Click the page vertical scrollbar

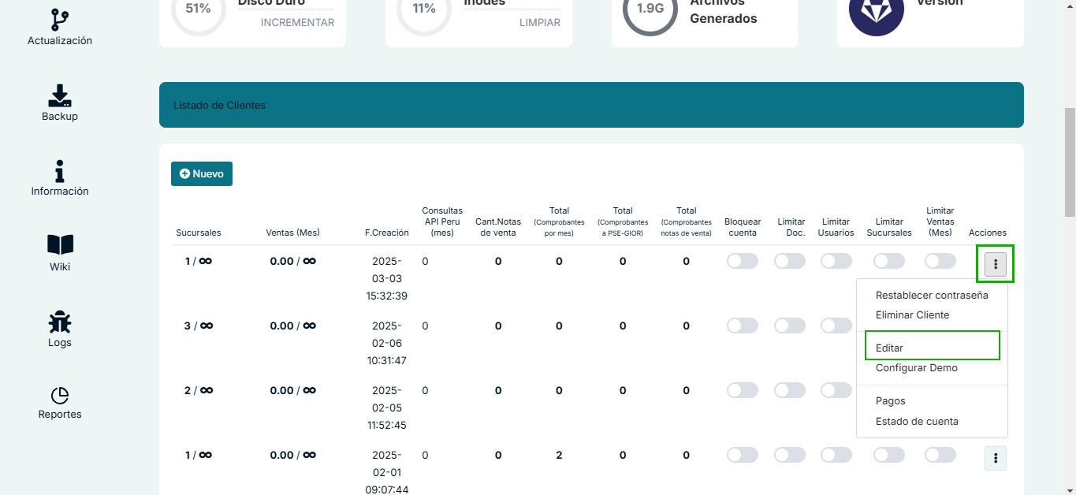(1069, 162)
